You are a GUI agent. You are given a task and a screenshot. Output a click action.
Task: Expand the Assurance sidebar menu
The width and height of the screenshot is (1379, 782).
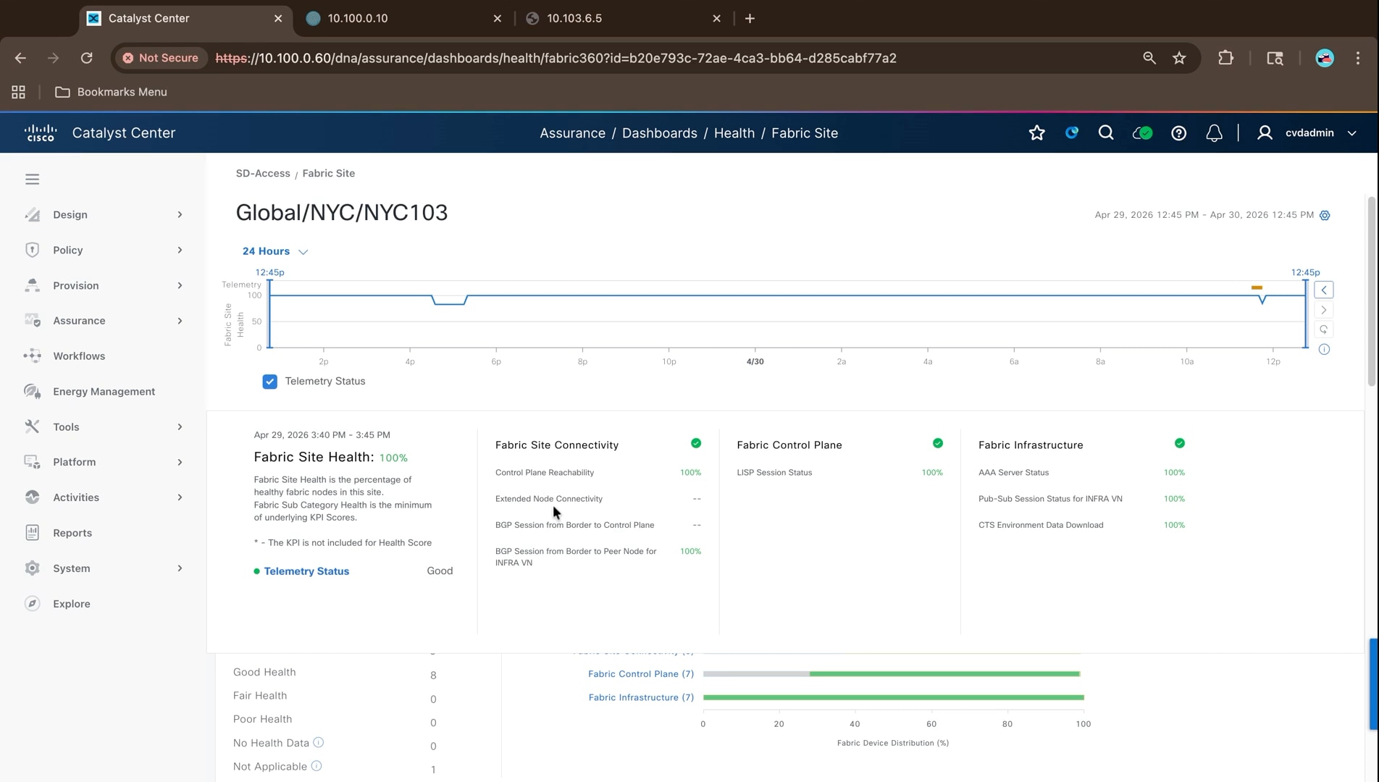pos(104,321)
